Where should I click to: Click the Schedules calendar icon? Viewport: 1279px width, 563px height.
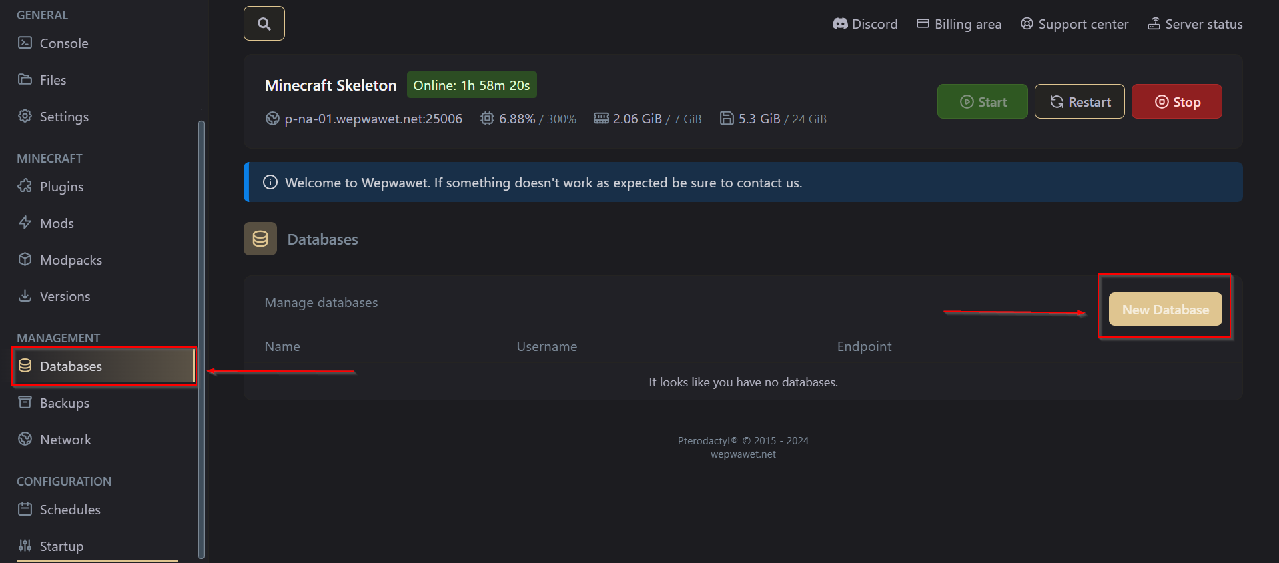pyautogui.click(x=25, y=509)
